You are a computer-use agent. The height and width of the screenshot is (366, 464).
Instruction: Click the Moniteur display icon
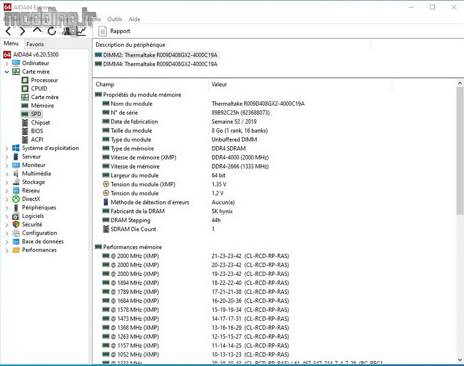(16, 165)
